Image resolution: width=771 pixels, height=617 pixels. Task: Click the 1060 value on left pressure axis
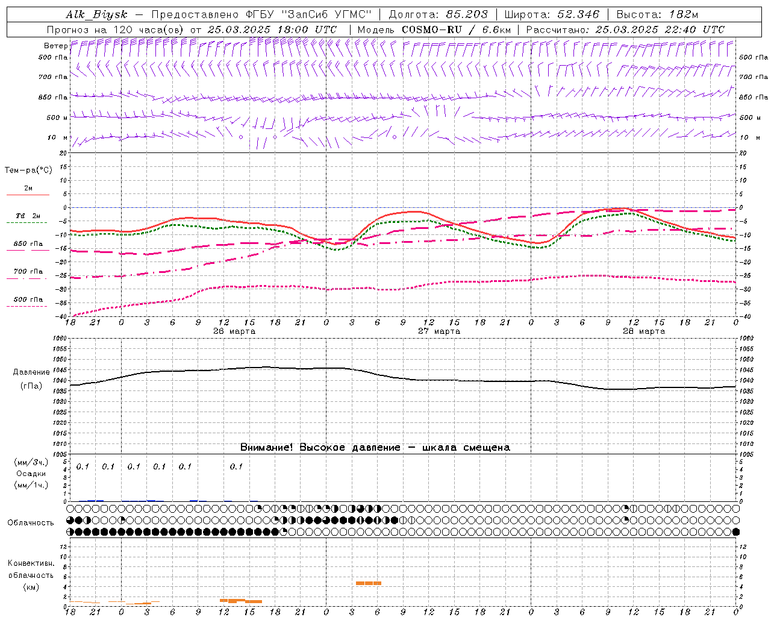coord(60,339)
